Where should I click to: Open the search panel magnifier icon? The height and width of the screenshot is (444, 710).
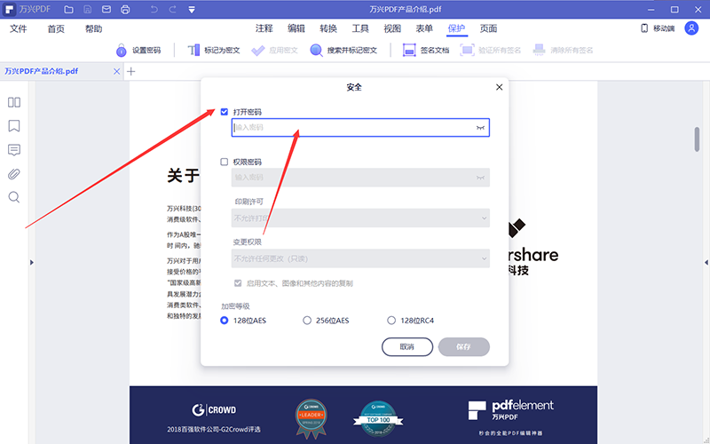[14, 197]
